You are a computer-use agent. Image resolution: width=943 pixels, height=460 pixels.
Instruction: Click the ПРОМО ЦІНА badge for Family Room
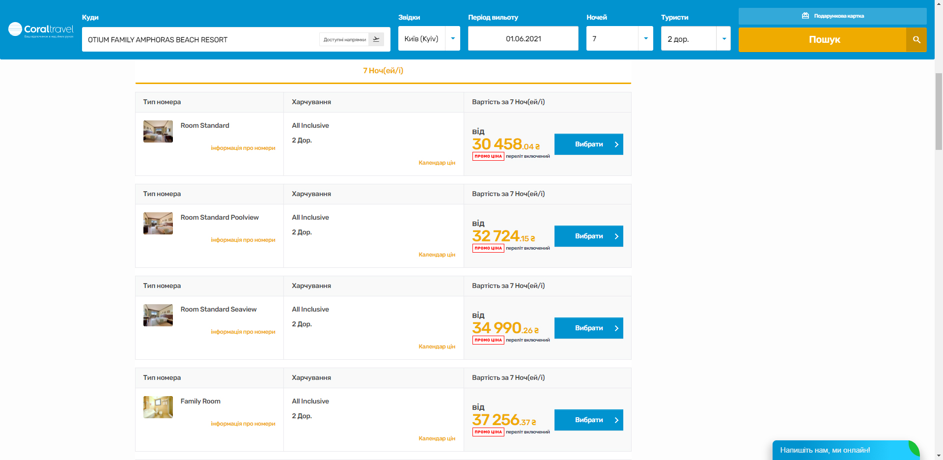click(x=488, y=432)
